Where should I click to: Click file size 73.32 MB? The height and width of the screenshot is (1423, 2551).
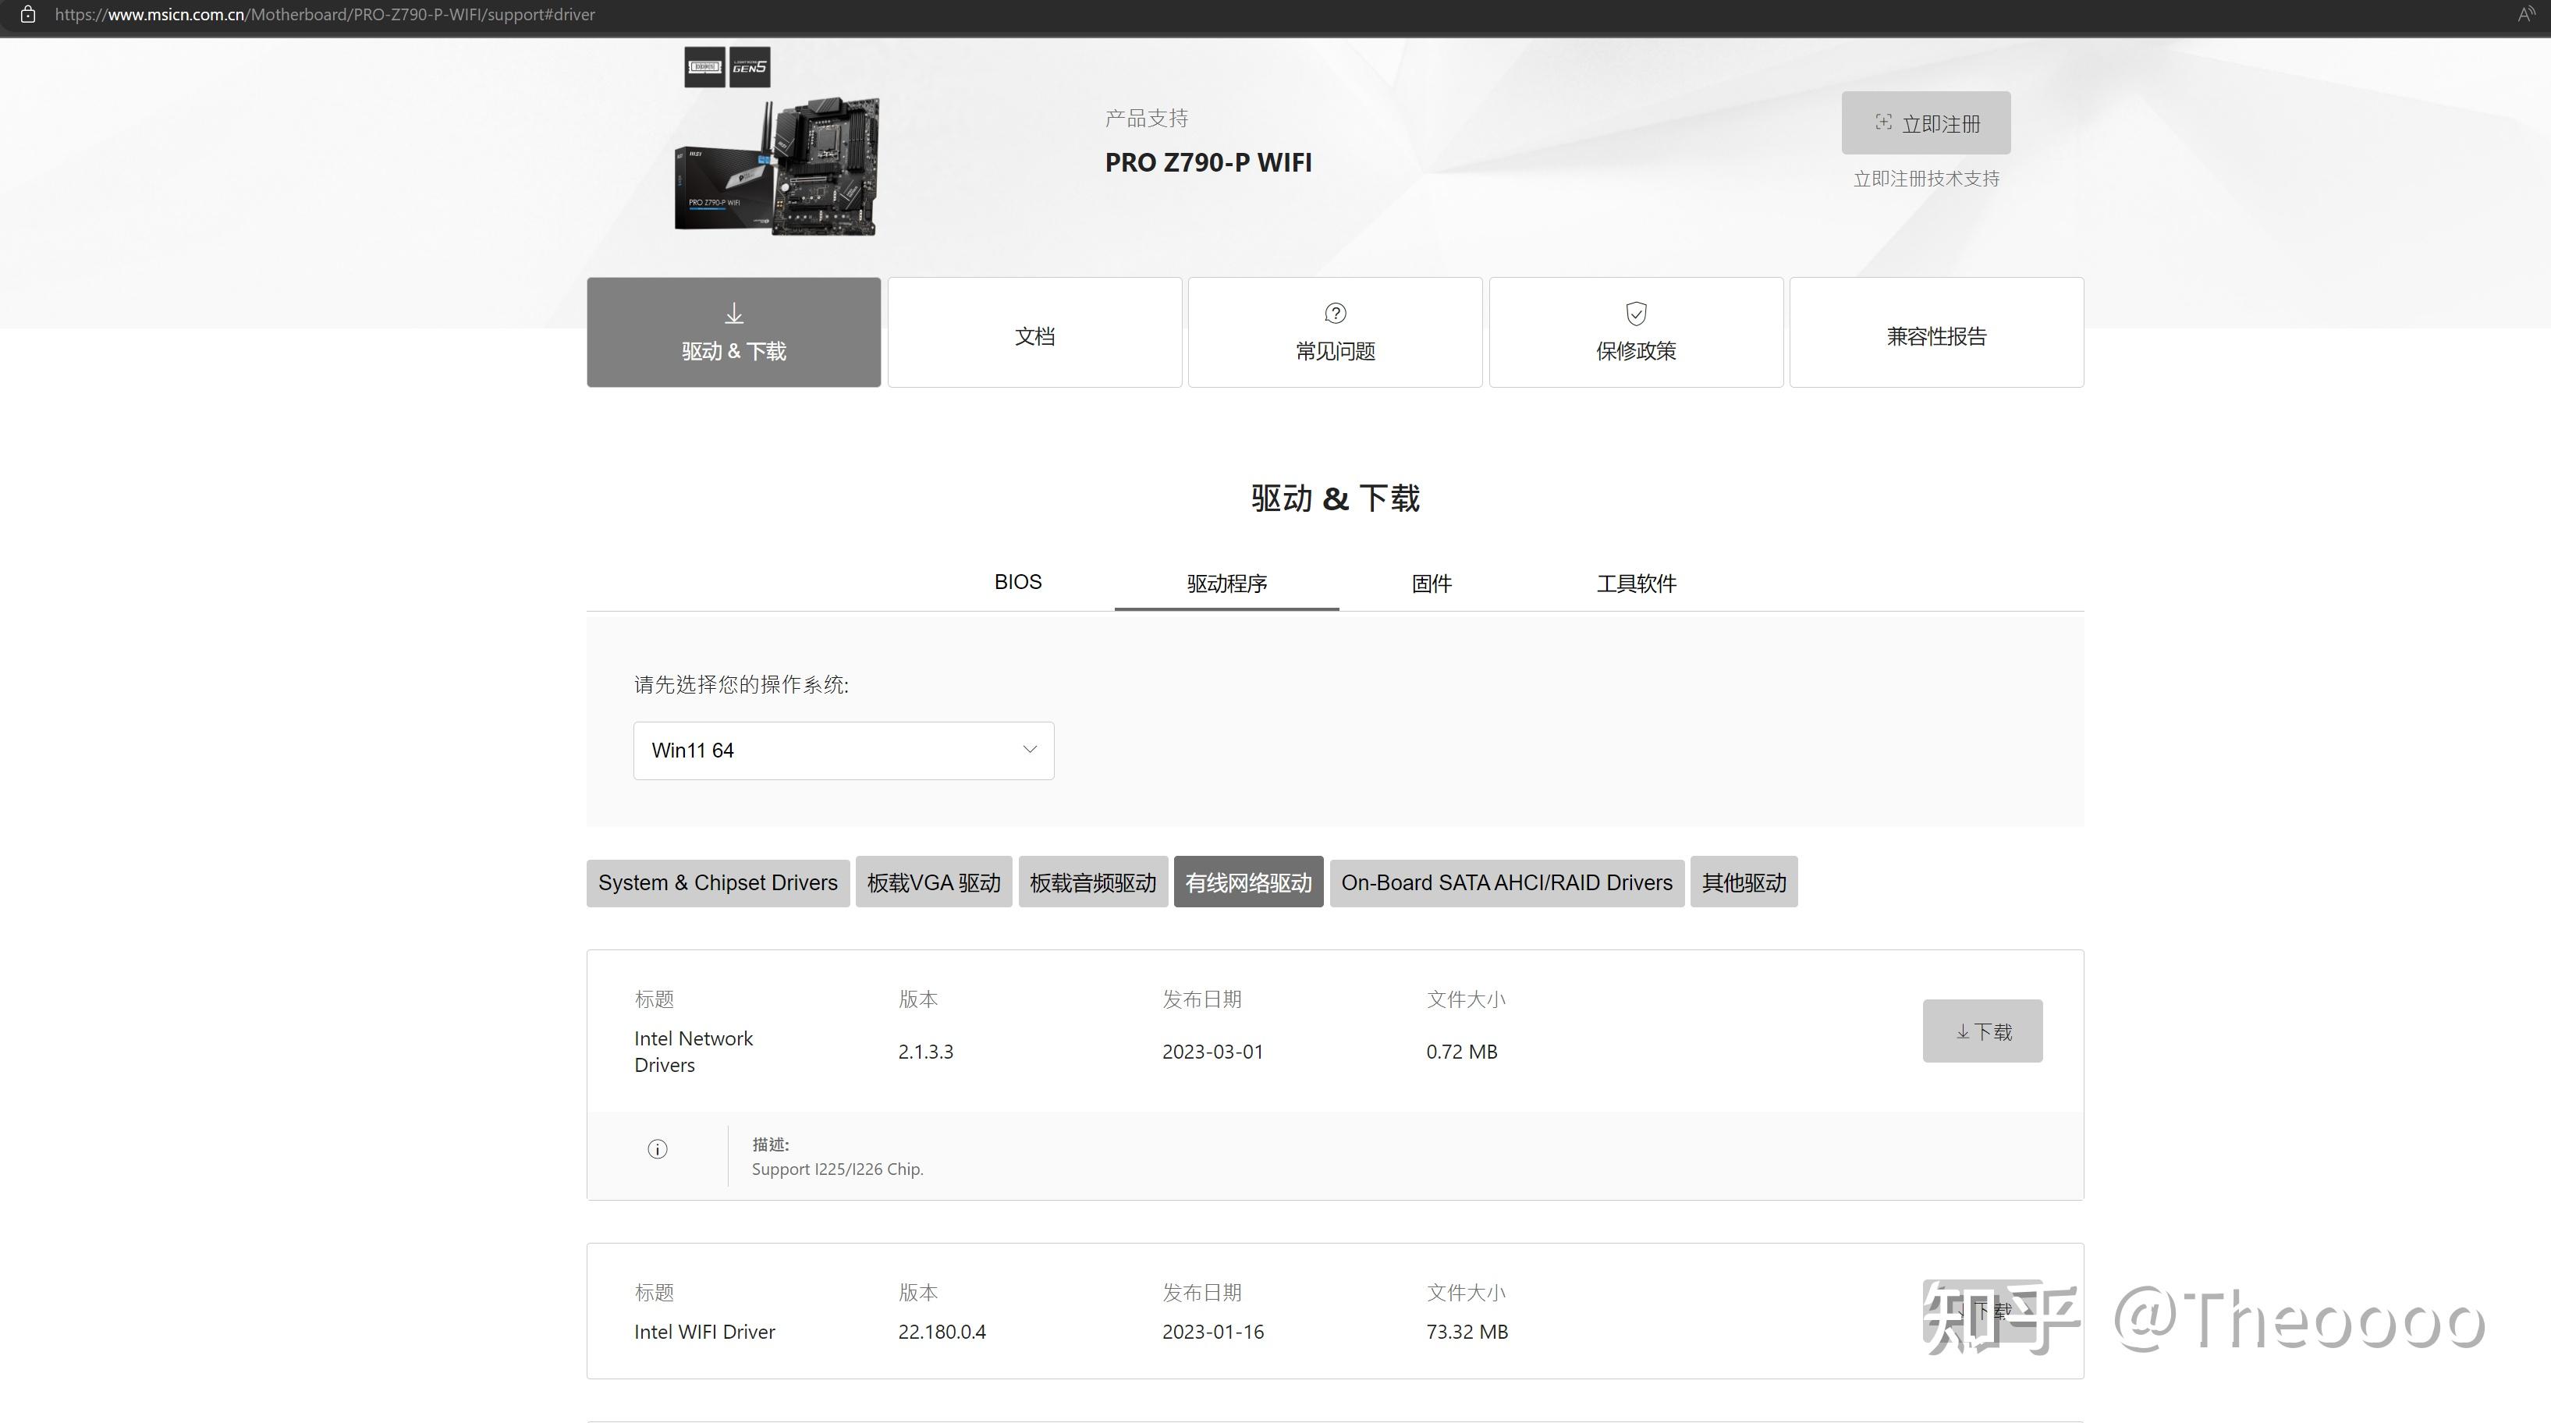pos(1467,1332)
